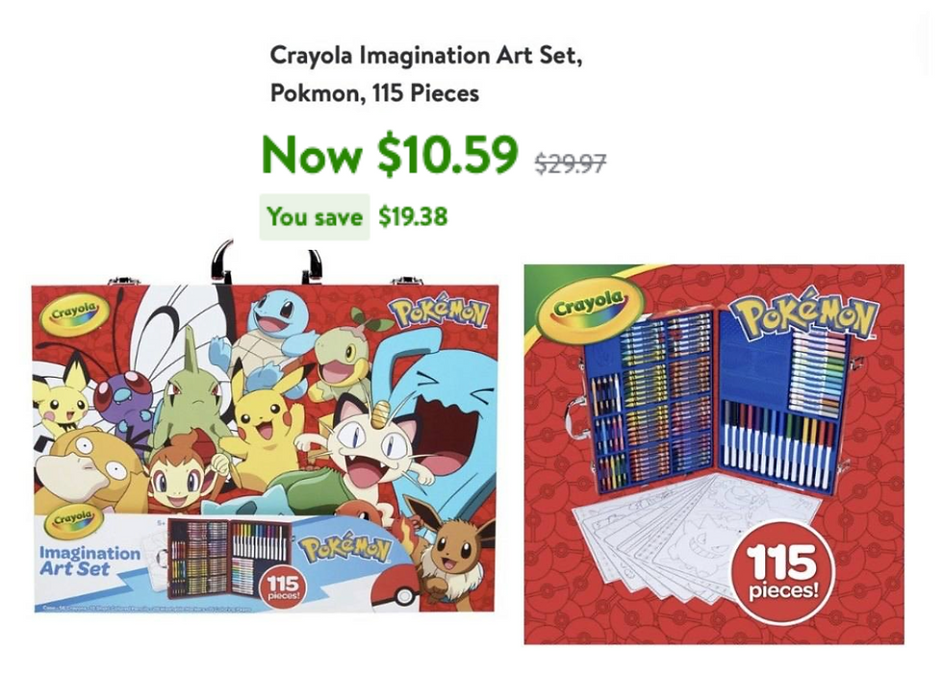This screenshot has width=943, height=675.
Task: Click the Poké Ball on the box bottom
Action: click(395, 593)
